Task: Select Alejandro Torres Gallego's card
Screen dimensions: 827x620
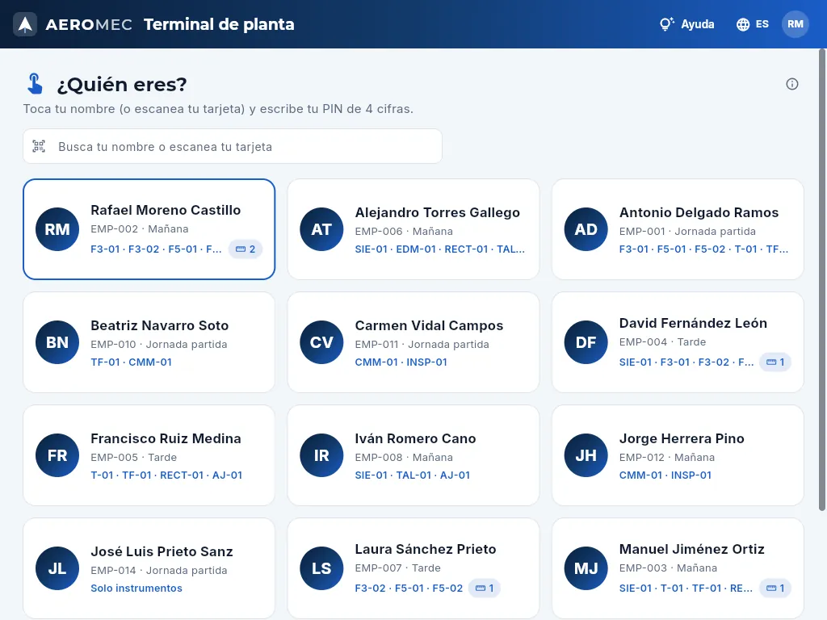Action: [413, 229]
